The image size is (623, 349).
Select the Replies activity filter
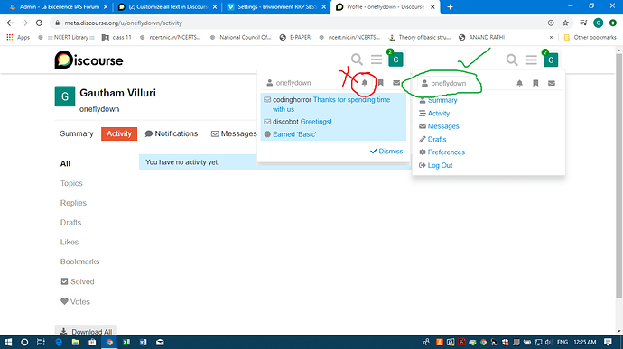[73, 203]
